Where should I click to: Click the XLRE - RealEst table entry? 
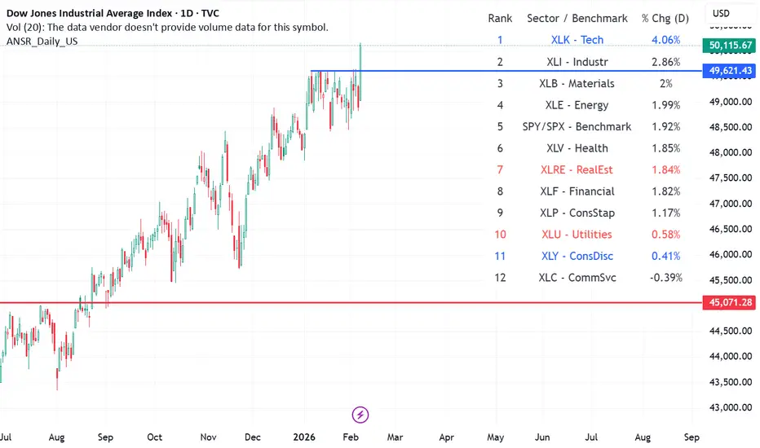[x=577, y=169]
